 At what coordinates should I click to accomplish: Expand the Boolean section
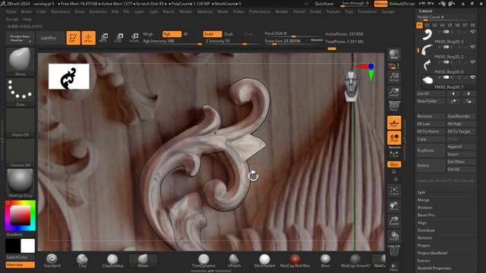pos(424,207)
